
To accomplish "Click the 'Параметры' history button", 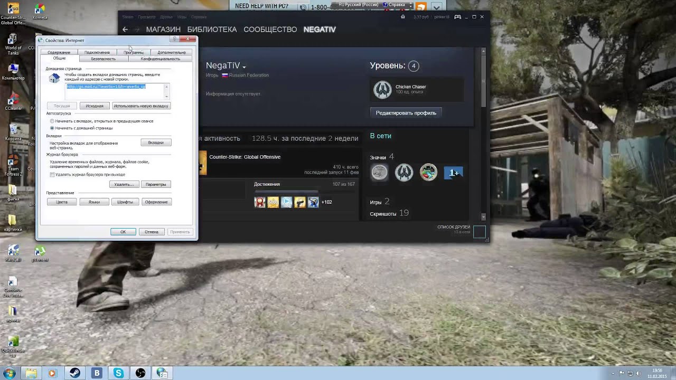I will (156, 184).
